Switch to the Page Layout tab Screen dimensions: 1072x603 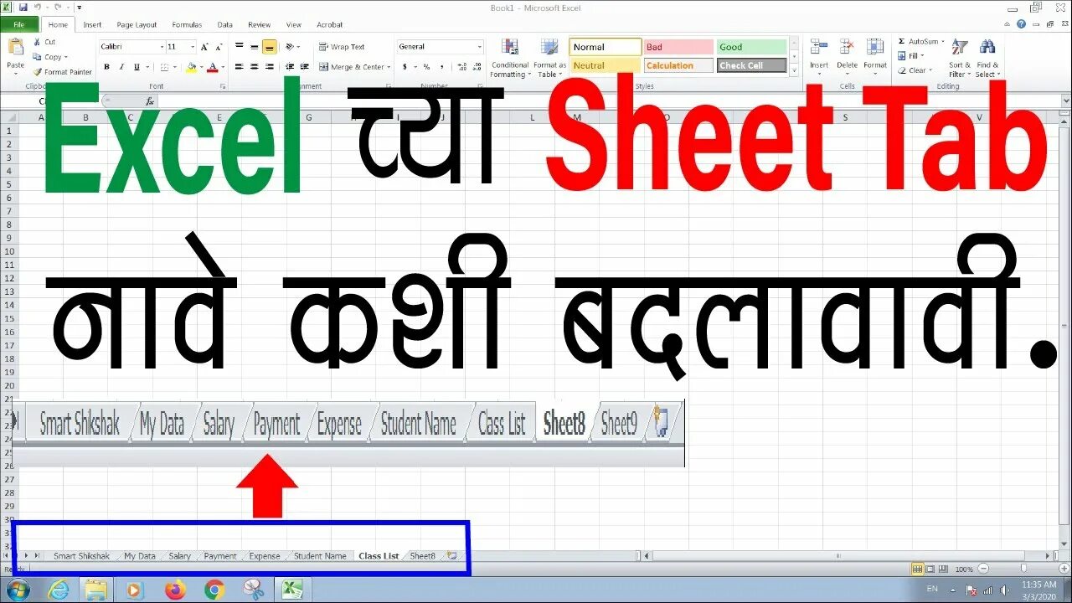coord(137,25)
